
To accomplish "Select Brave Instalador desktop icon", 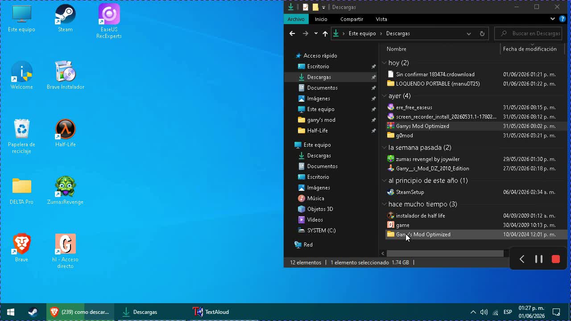I will (x=65, y=76).
